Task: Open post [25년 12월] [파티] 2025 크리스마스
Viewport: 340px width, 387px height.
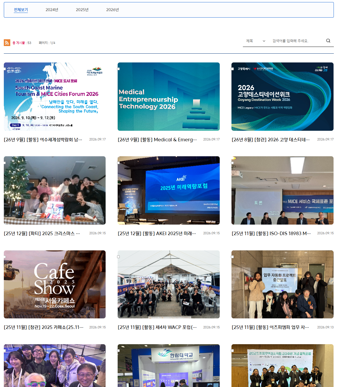Action: tap(42, 233)
